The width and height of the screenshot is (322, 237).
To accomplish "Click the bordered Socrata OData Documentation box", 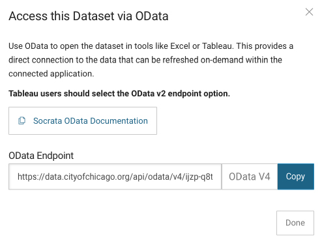I will pos(83,120).
